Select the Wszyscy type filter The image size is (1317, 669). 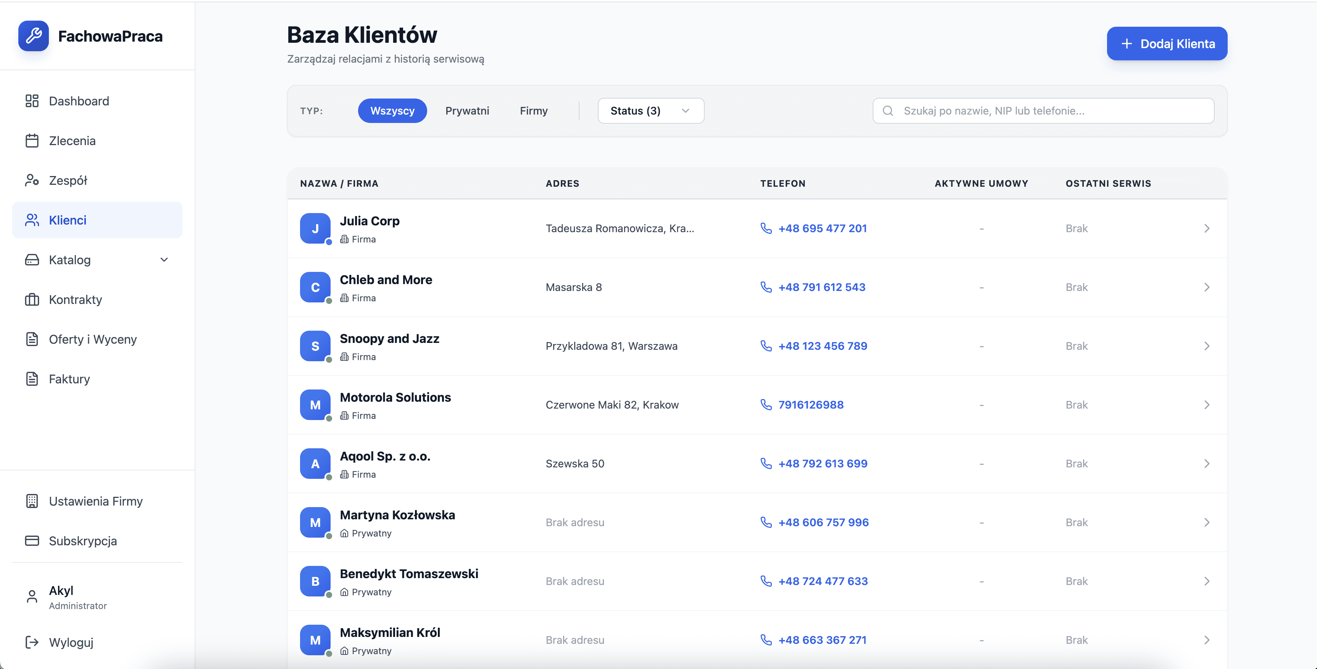point(392,110)
